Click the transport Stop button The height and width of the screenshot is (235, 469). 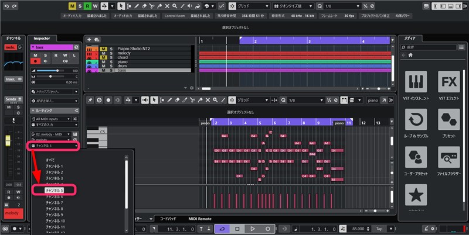(237, 229)
